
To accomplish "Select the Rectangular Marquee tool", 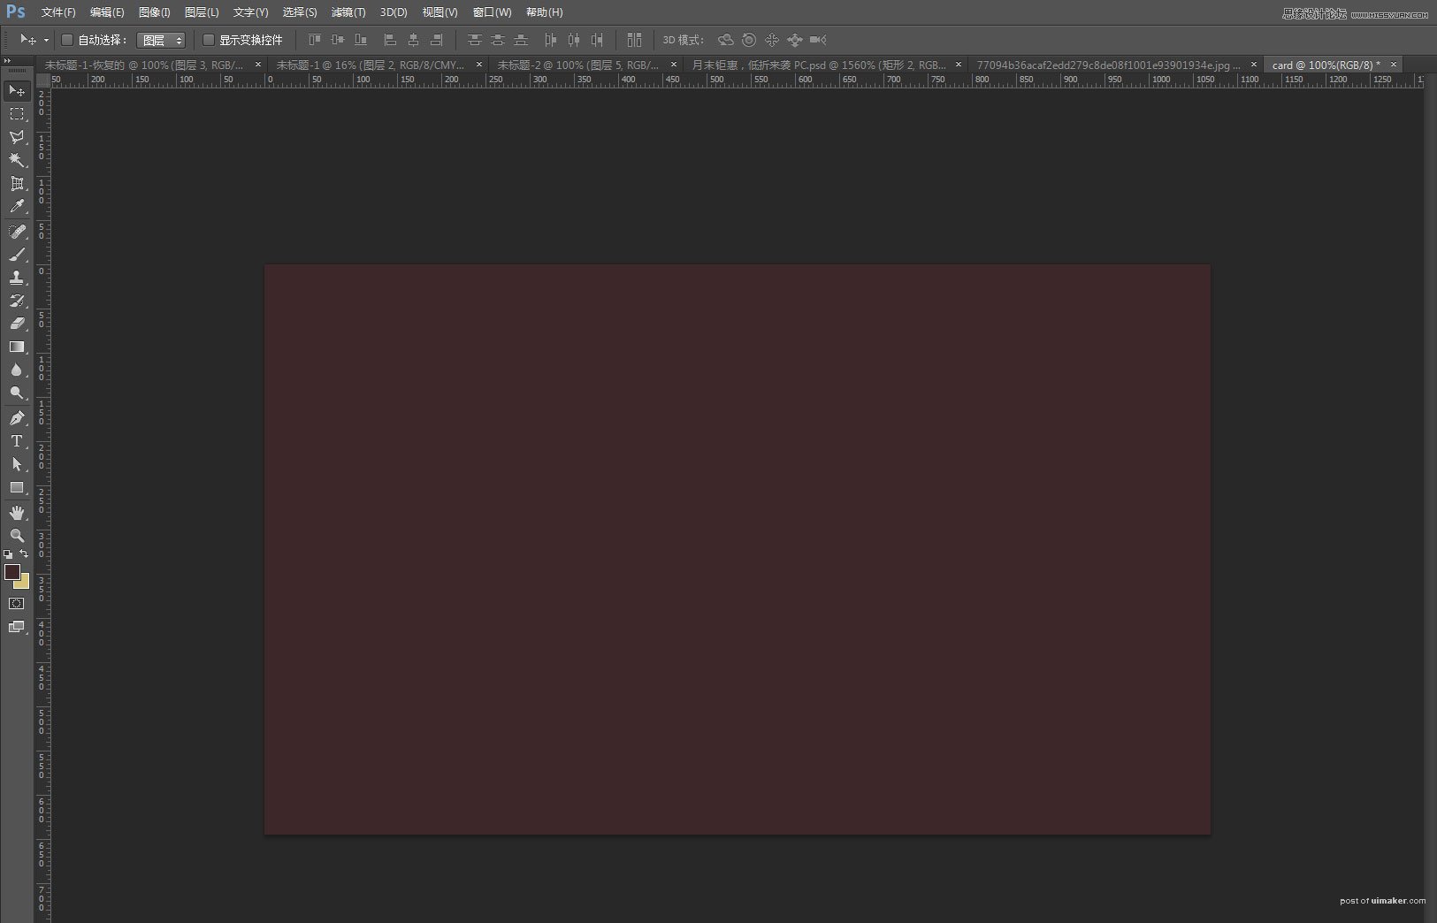I will tap(17, 114).
